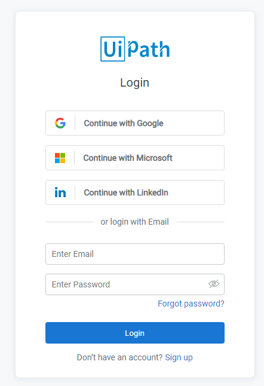Click the "or login with Email" divider text

pyautogui.click(x=134, y=222)
